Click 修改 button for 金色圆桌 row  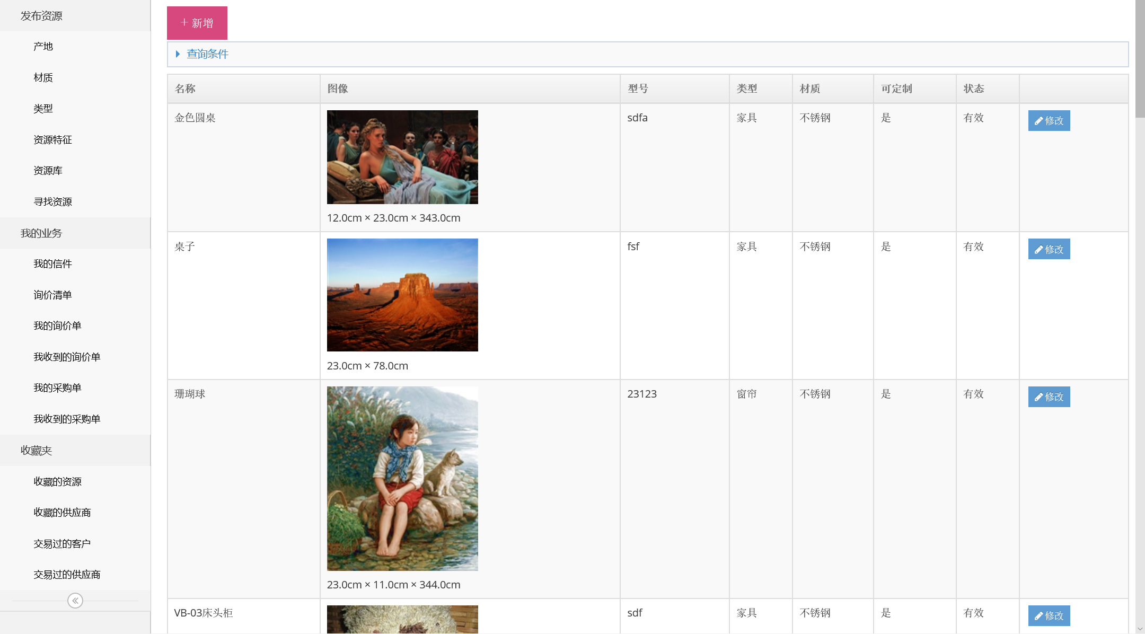coord(1049,120)
